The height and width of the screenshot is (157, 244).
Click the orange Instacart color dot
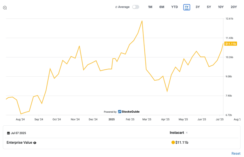tap(173, 143)
